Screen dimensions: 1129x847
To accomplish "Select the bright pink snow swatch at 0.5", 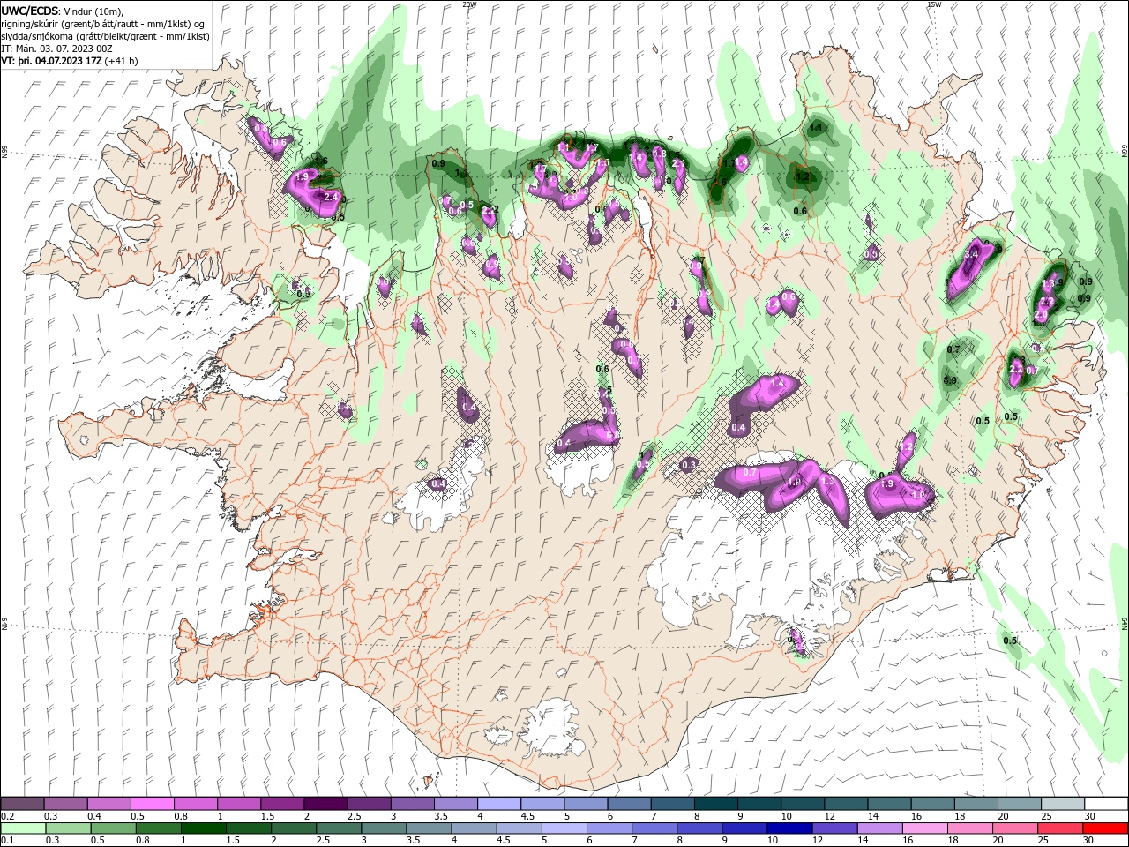I will [x=153, y=804].
